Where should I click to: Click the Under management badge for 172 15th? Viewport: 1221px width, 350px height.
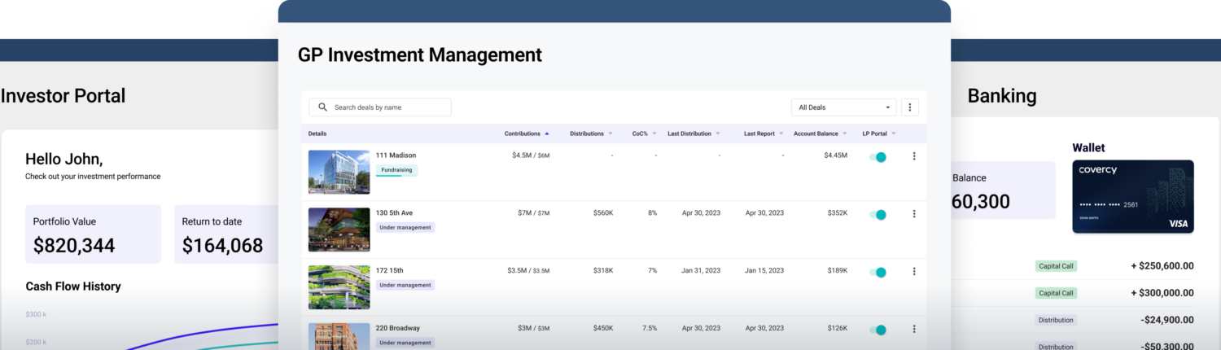pos(405,285)
